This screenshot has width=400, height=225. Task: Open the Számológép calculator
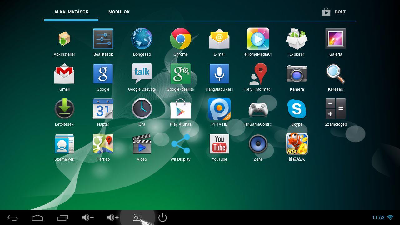[x=336, y=109]
